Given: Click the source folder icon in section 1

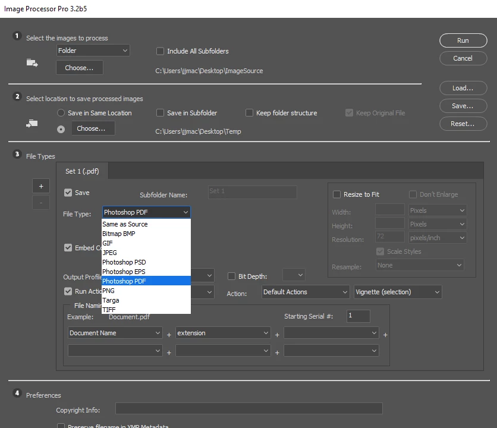Looking at the screenshot, I should click(x=32, y=63).
